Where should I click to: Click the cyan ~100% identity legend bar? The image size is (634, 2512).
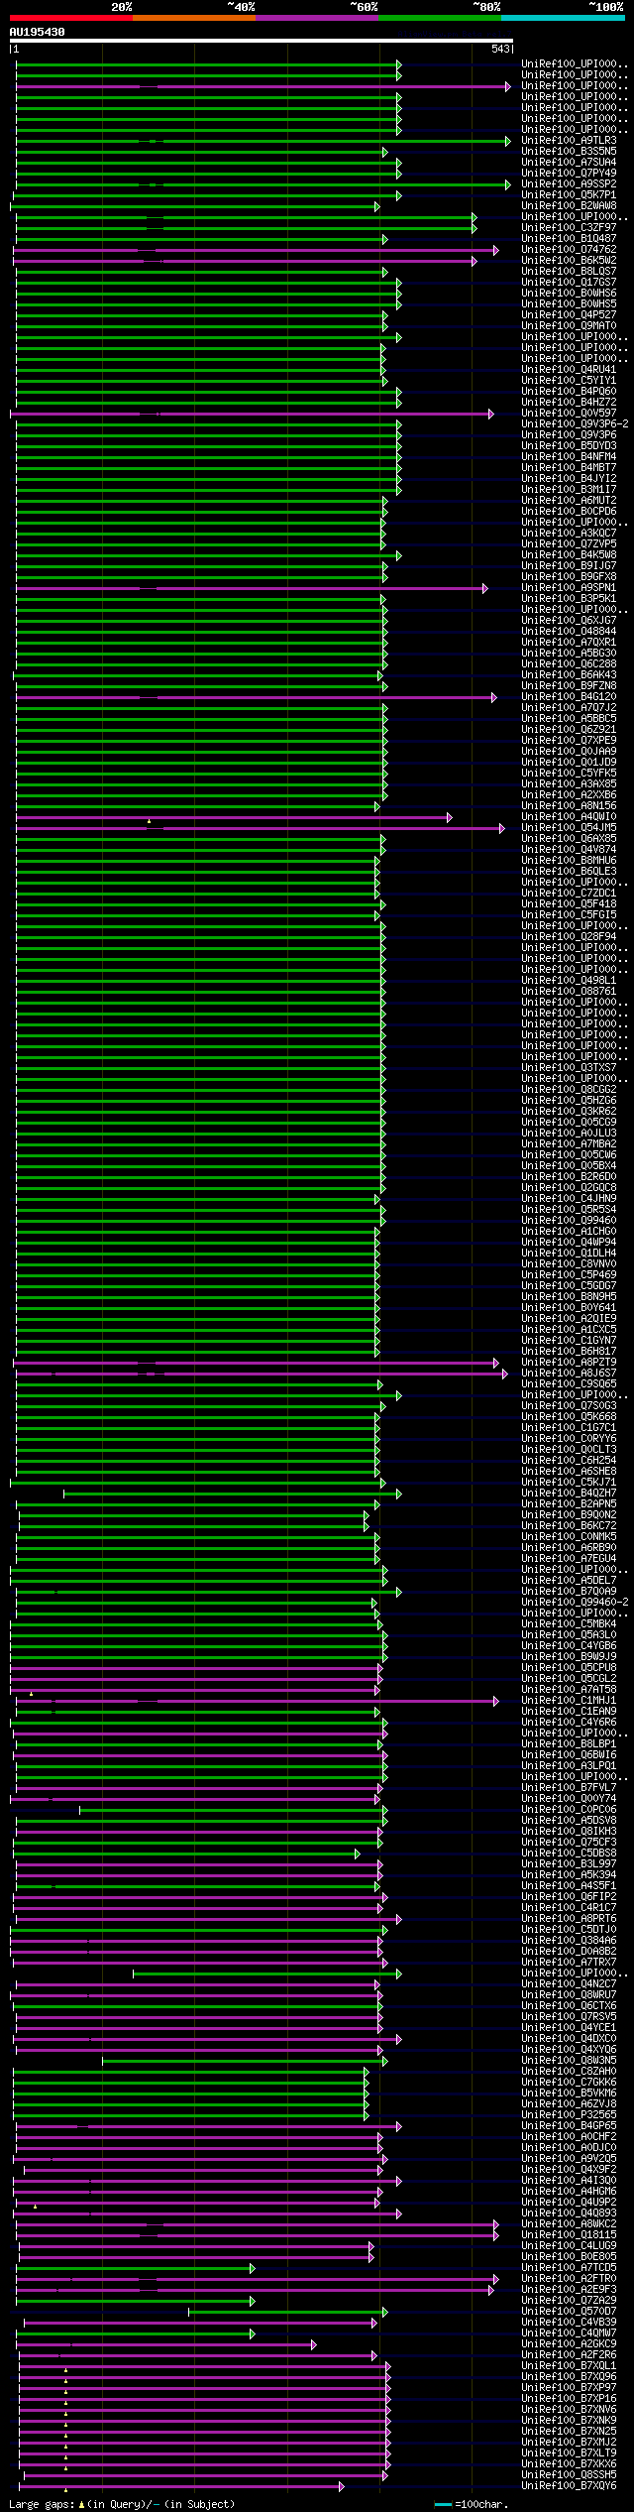563,18
